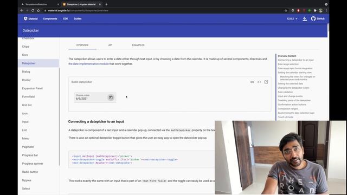Go back in browser history
Viewport: 347px width, 195px height.
22,10
